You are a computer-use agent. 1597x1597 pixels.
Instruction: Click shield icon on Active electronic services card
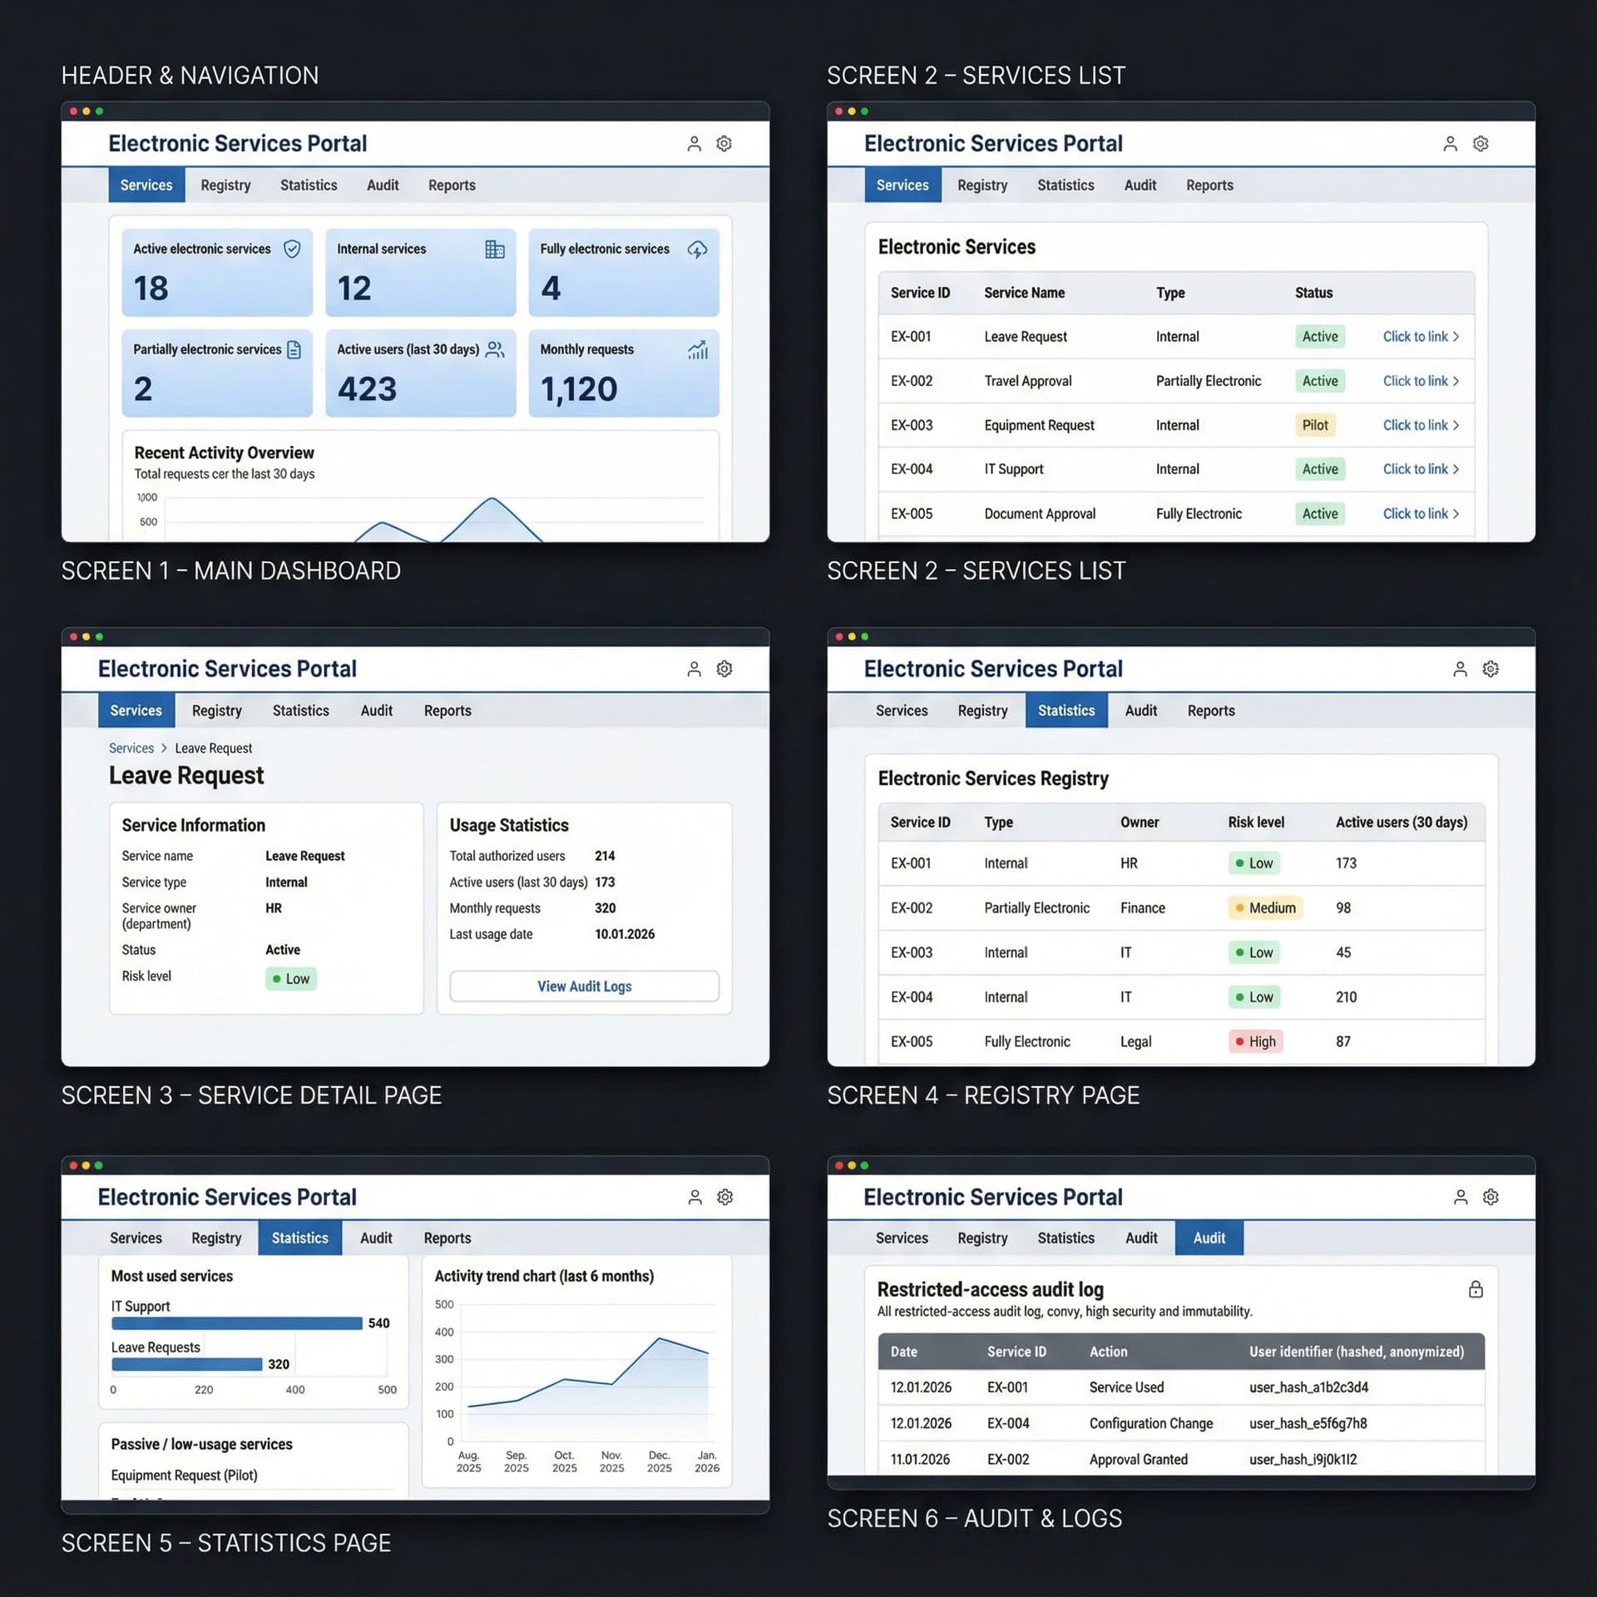coord(292,249)
